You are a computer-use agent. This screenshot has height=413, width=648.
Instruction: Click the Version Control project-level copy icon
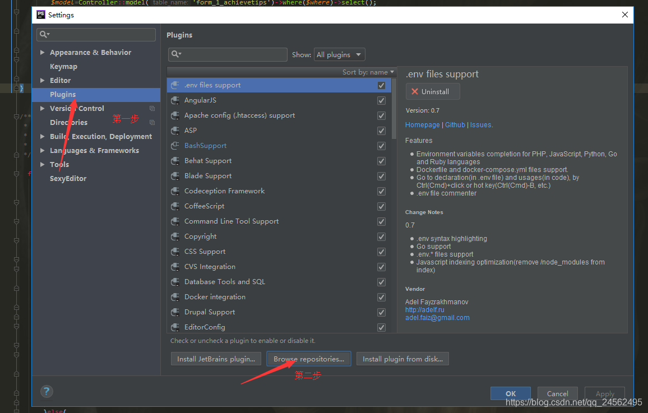tap(152, 108)
